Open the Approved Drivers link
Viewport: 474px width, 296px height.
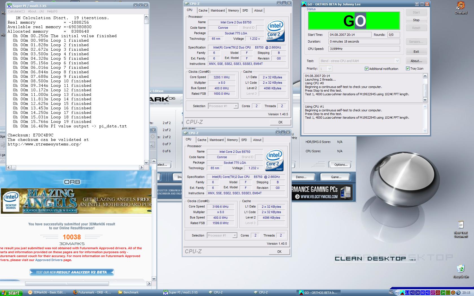point(49,260)
